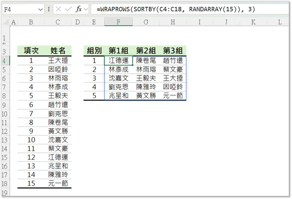Screen dimensions: 292x199
Task: Select column J header
Action: pyautogui.click(x=226, y=22)
